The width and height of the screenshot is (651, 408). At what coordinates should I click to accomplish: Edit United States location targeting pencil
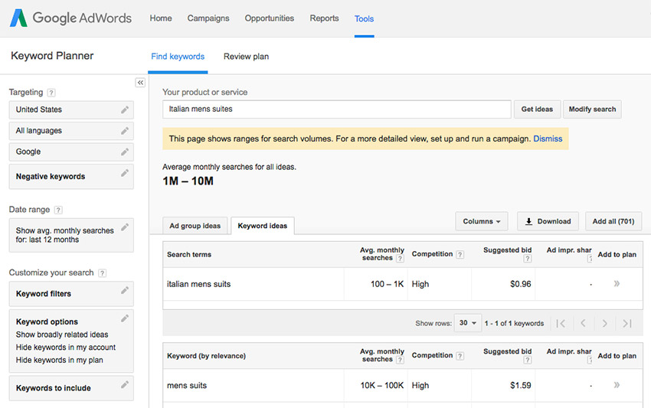124,109
